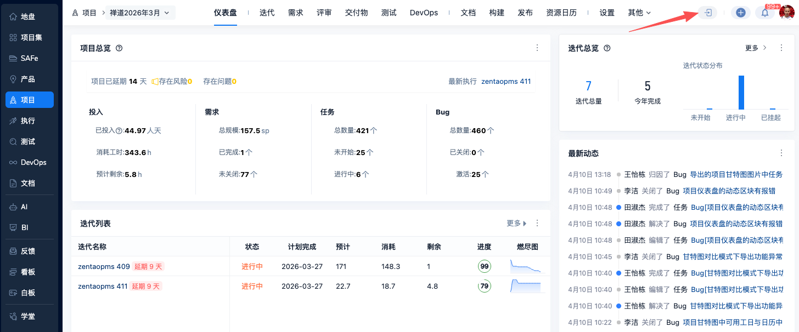Expand 更多 in 迭代列表 panel

tap(516, 224)
